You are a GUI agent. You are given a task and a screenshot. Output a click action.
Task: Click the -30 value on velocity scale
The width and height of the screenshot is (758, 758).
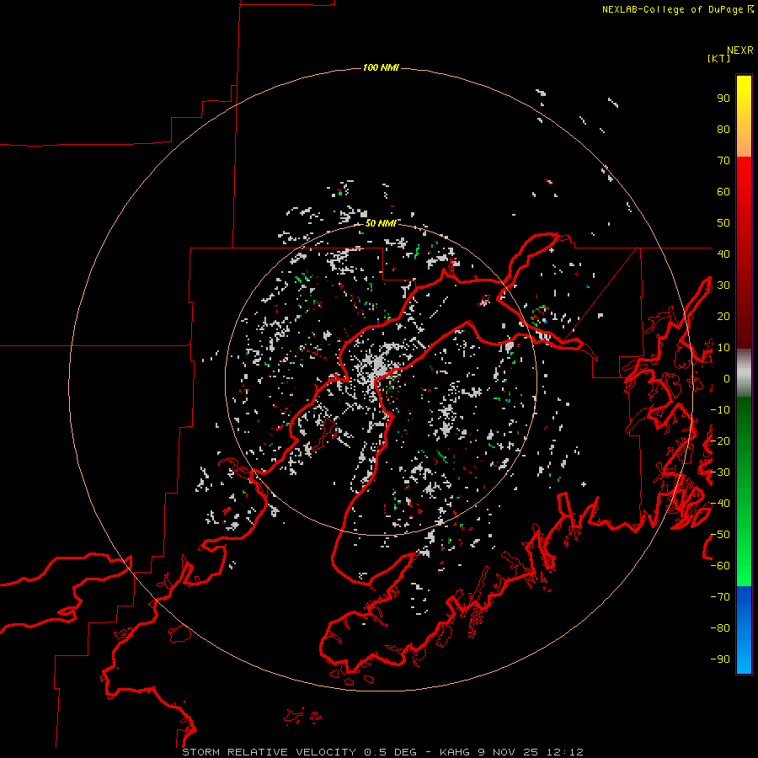[x=720, y=472]
